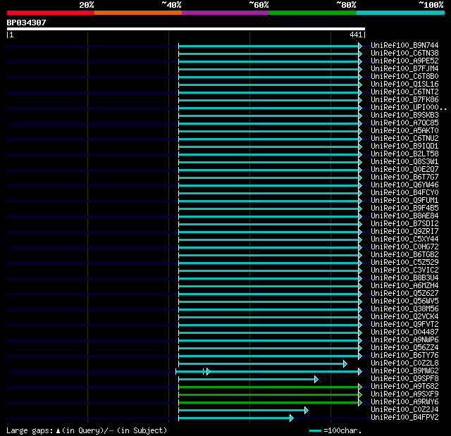Click the UniRef100_Q5Z627 label
Screen dimensions: 451x436
click(x=404, y=294)
